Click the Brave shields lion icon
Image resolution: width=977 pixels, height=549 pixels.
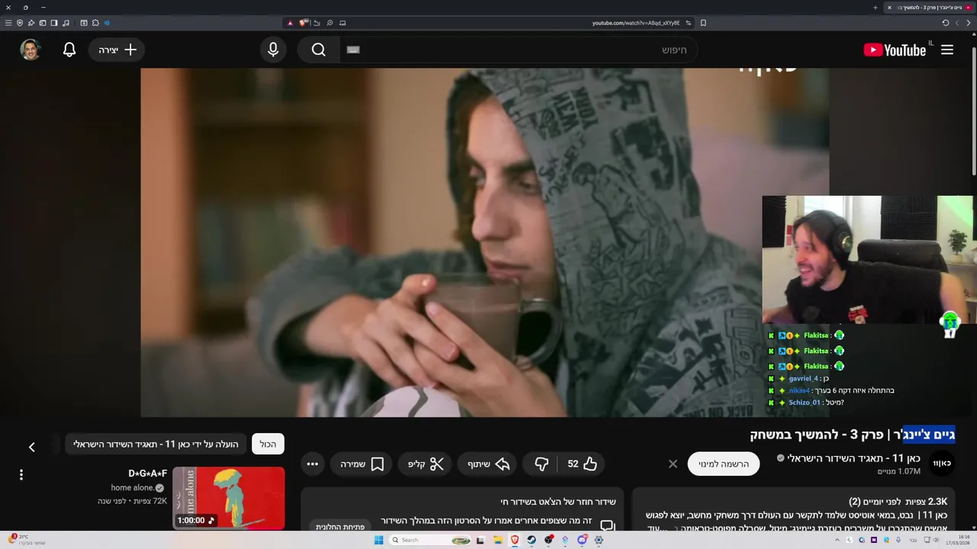pos(303,23)
